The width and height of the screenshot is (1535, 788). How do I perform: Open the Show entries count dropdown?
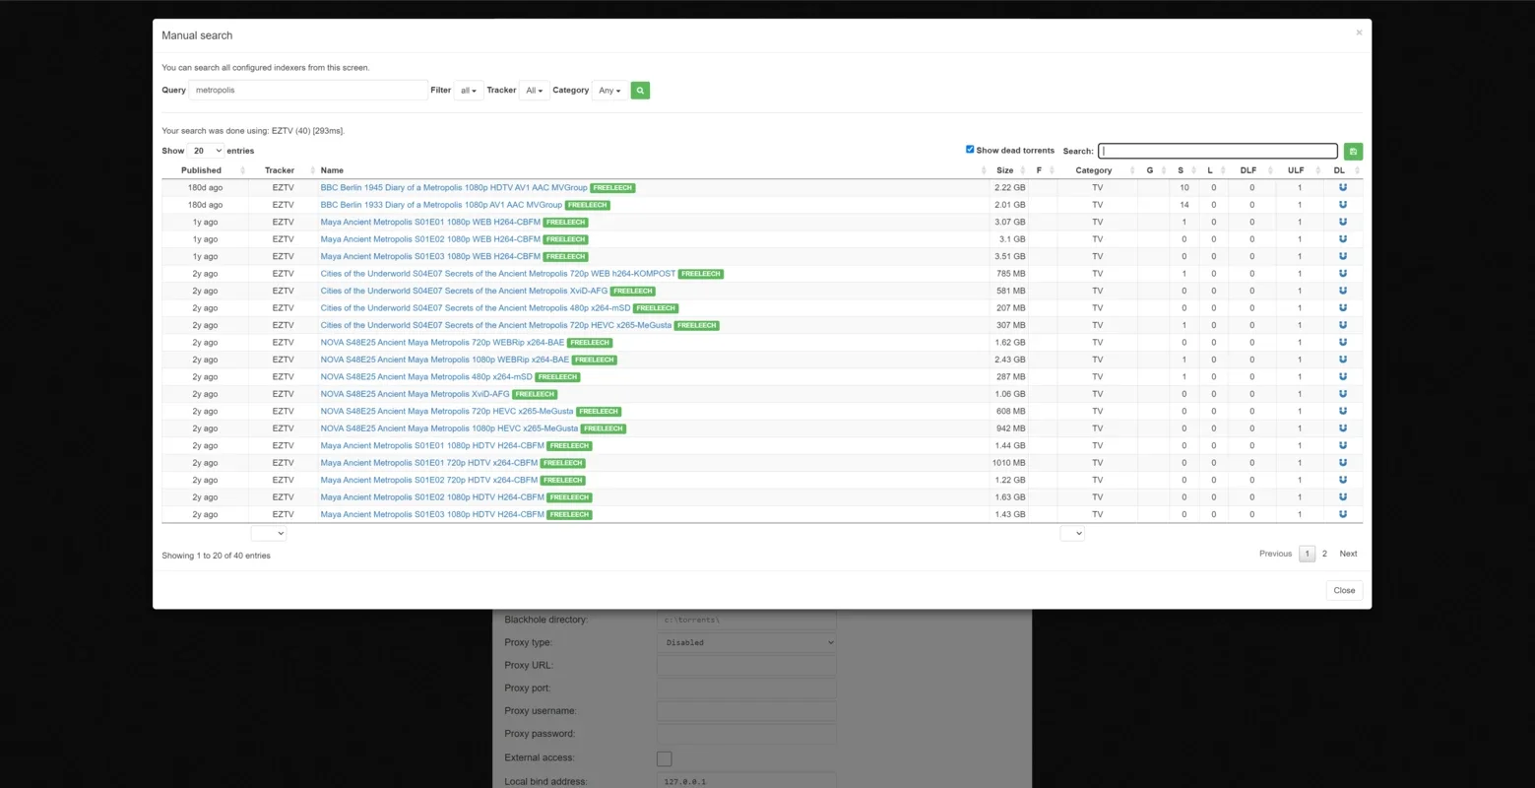click(206, 151)
